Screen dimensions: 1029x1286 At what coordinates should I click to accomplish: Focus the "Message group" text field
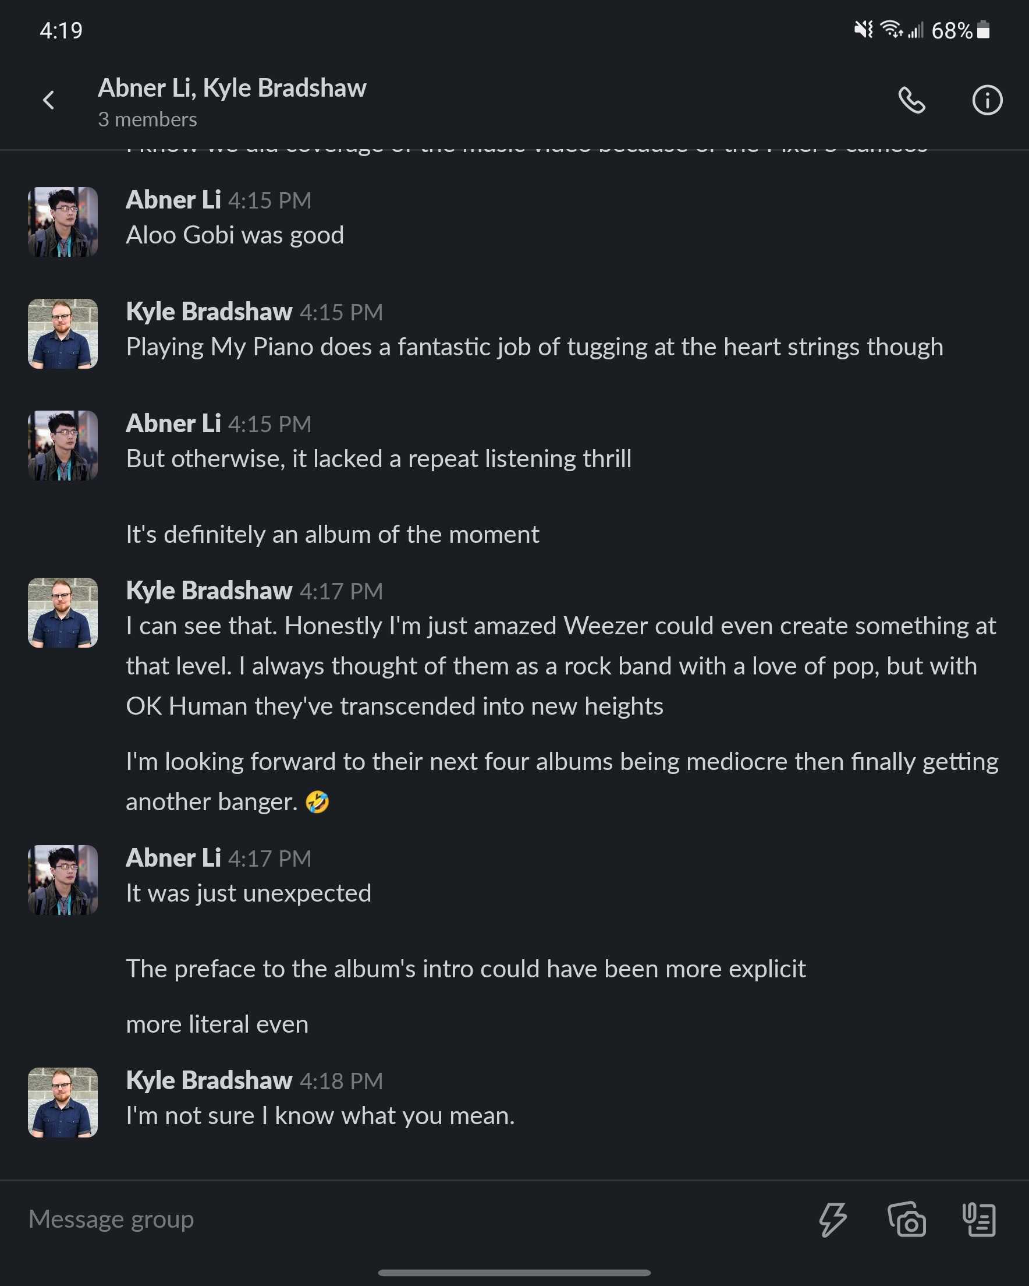(x=358, y=1218)
